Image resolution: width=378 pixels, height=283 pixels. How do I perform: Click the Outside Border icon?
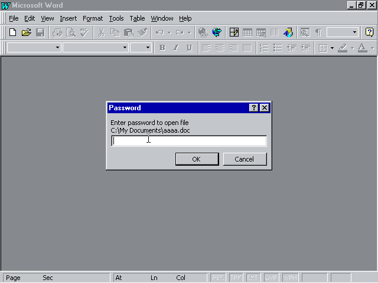pyautogui.click(x=323, y=48)
